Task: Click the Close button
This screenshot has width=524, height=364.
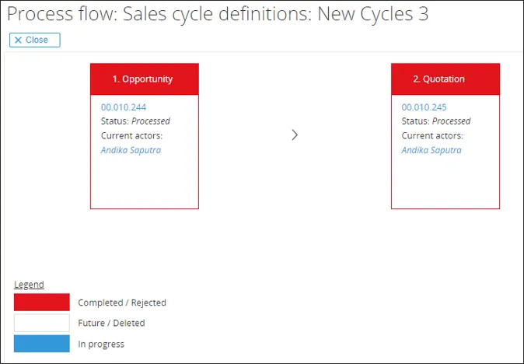Action: click(x=35, y=40)
